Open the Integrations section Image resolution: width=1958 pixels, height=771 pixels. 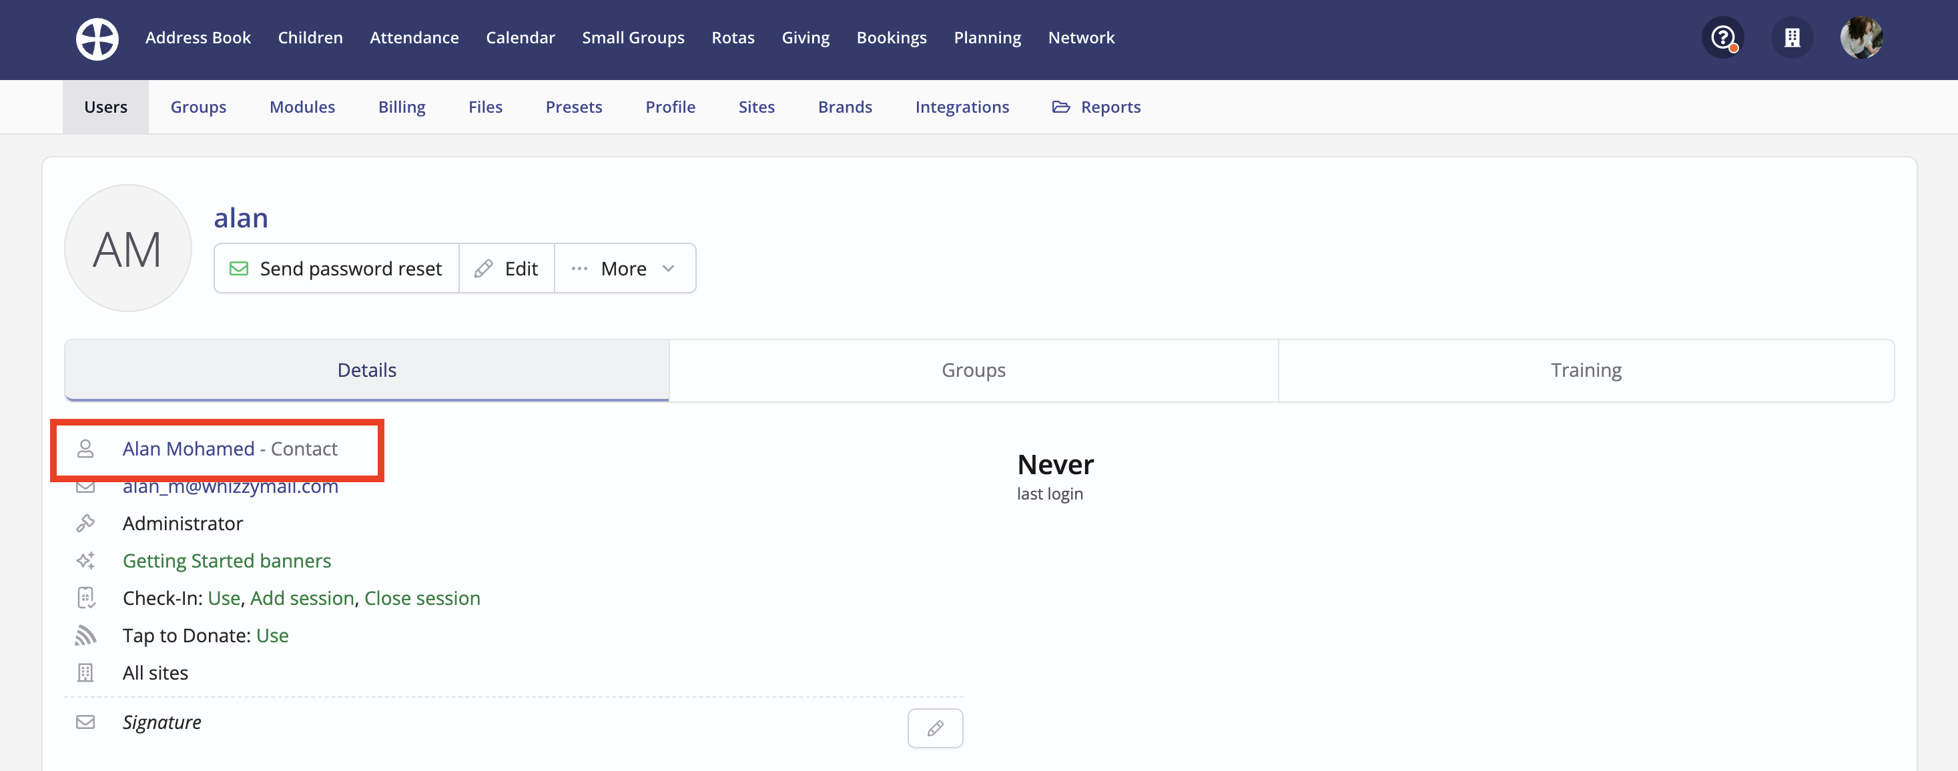[x=962, y=107]
